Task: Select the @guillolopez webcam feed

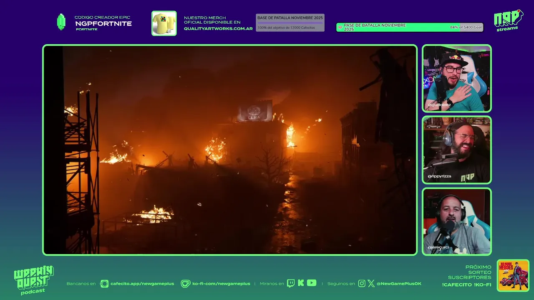Action: [x=457, y=78]
